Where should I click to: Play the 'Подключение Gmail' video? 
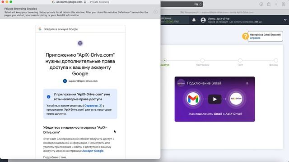(215, 99)
